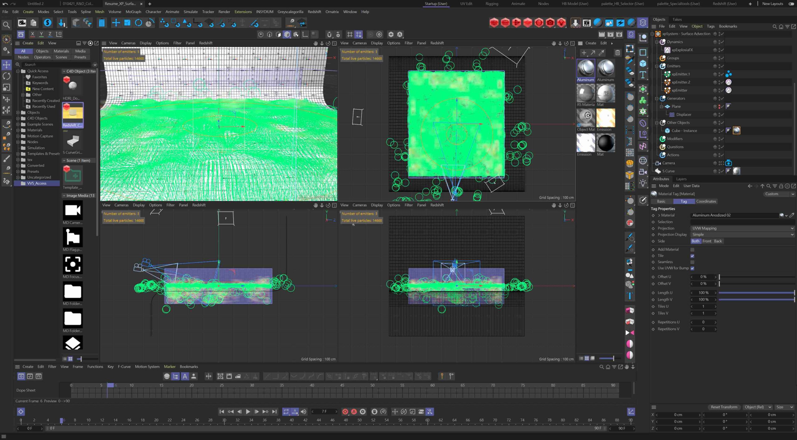Switch to the Coordinates tab
Image resolution: width=797 pixels, height=440 pixels.
[706, 201]
